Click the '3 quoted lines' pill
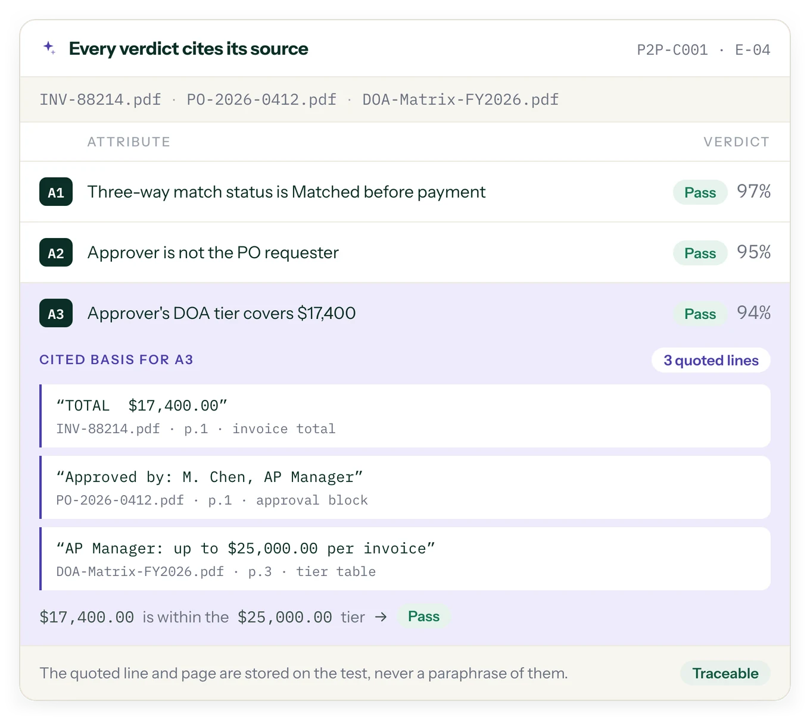810x720 pixels. [711, 360]
